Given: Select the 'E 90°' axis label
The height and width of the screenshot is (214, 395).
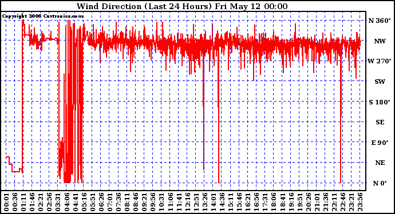Looking at the screenshot, I should click(x=380, y=143).
